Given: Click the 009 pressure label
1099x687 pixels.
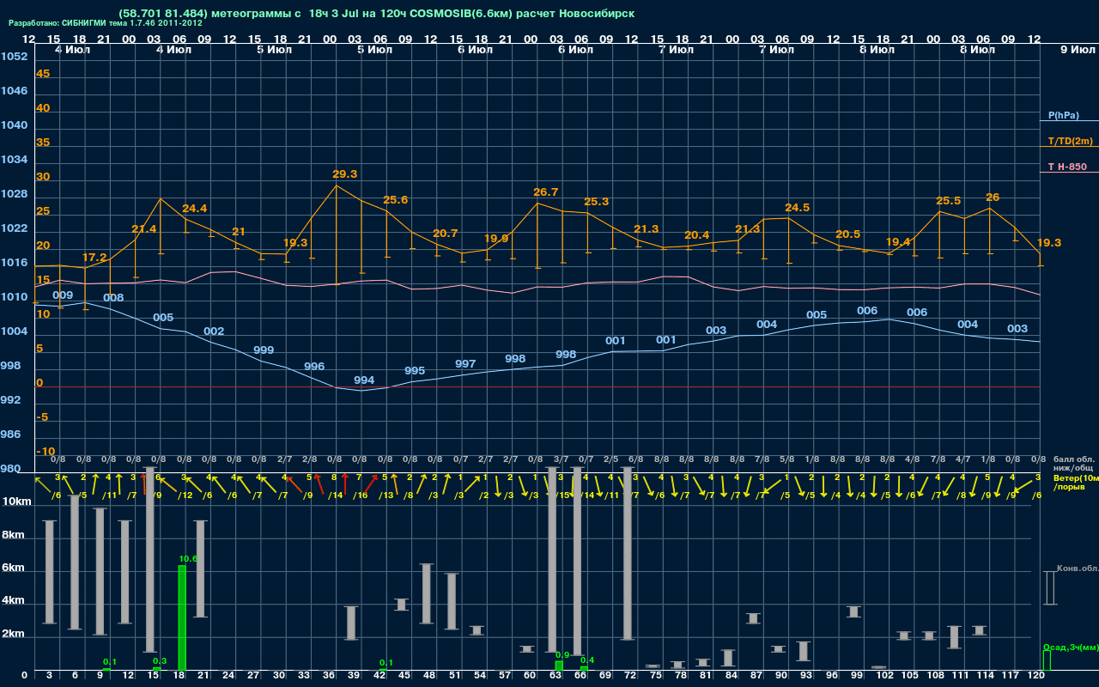Looking at the screenshot, I should [x=63, y=295].
